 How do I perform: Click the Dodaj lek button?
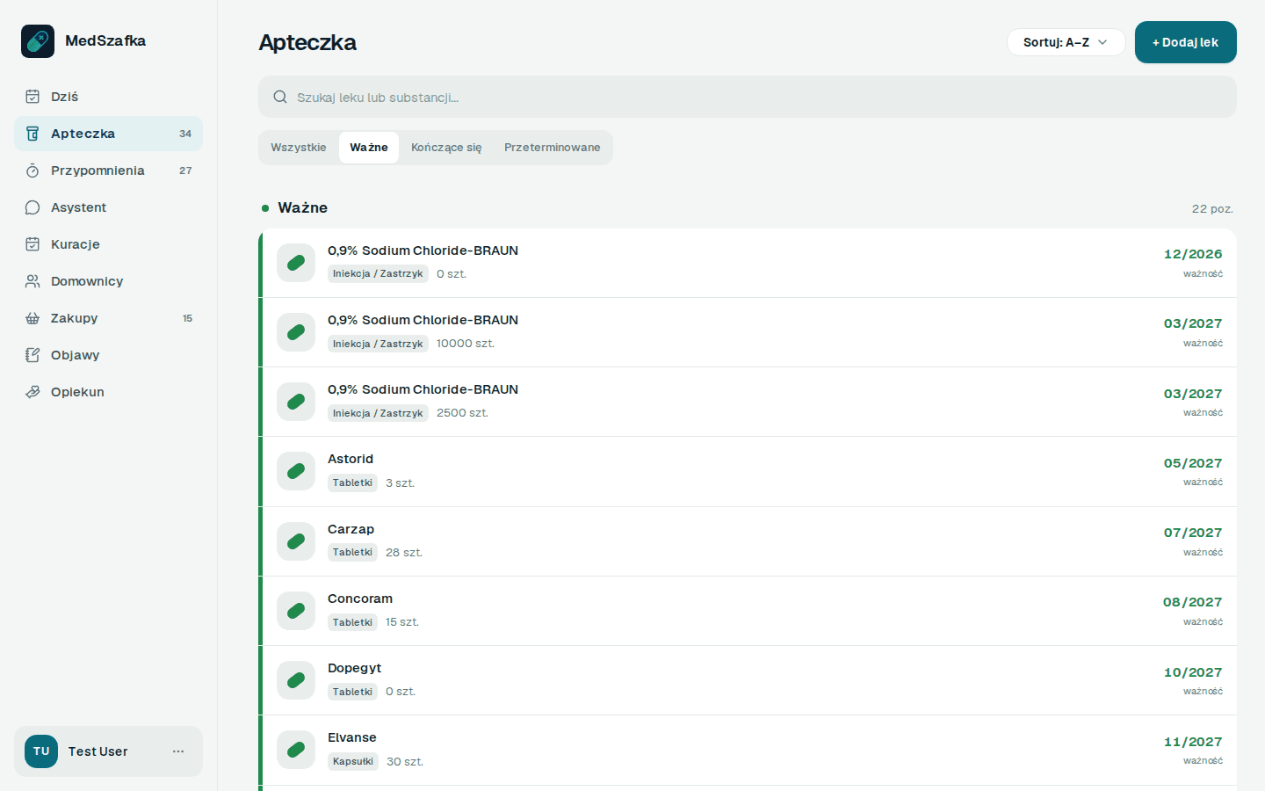click(1186, 42)
